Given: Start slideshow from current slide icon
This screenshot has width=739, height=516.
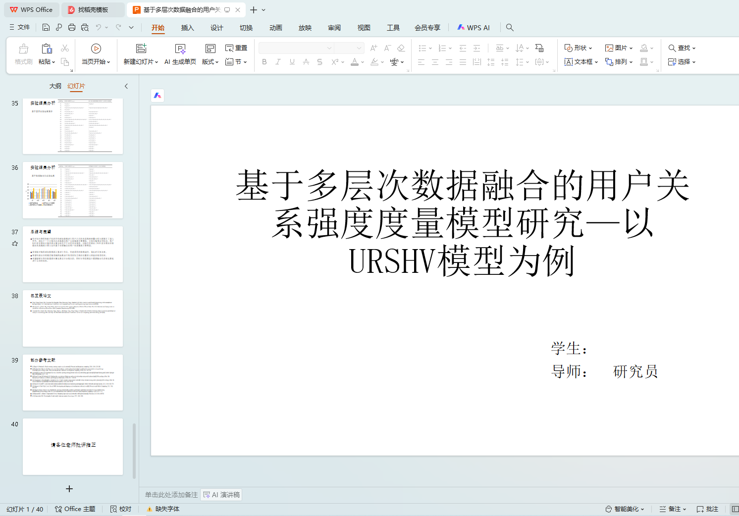Looking at the screenshot, I should (x=96, y=49).
